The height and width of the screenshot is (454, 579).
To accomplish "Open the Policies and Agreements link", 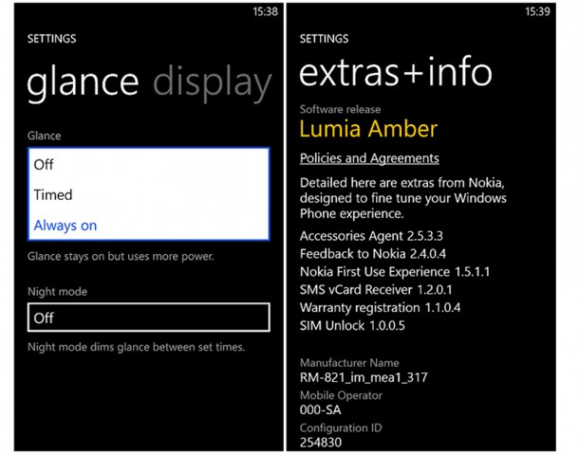I will pos(369,158).
